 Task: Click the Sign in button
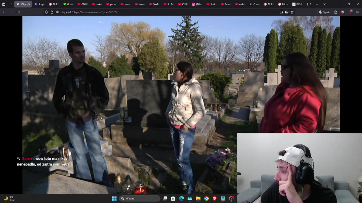(325, 12)
